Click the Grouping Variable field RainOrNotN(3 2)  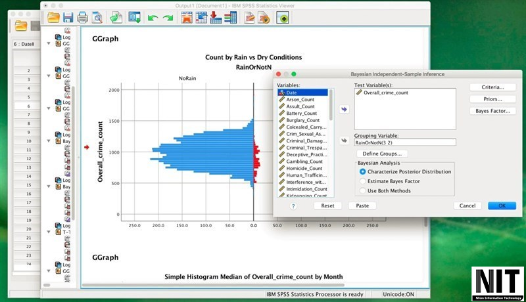(x=405, y=142)
